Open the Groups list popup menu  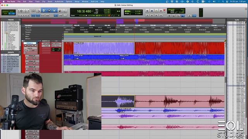19,53
